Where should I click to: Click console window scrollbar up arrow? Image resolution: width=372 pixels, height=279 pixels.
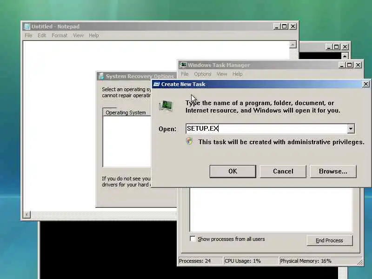point(345,56)
